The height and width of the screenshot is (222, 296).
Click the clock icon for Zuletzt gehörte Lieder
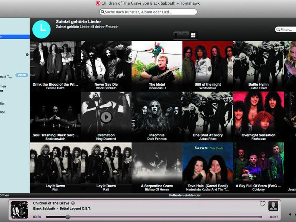point(42,30)
